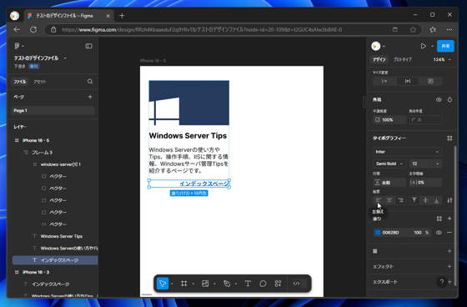Open the Comment tool
Image resolution: width=467 pixels, height=307 pixels.
[263, 284]
